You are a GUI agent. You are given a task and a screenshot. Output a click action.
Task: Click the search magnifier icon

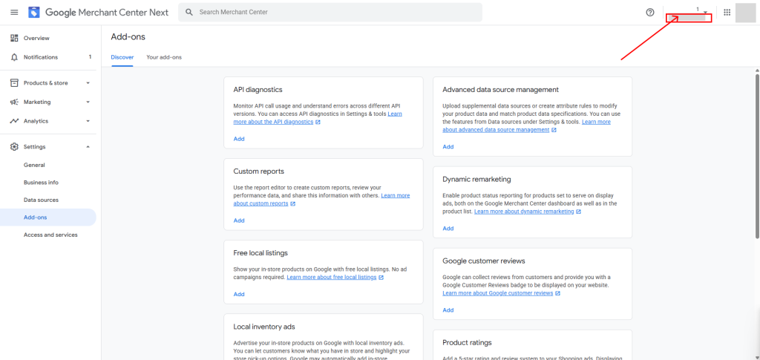pyautogui.click(x=190, y=13)
